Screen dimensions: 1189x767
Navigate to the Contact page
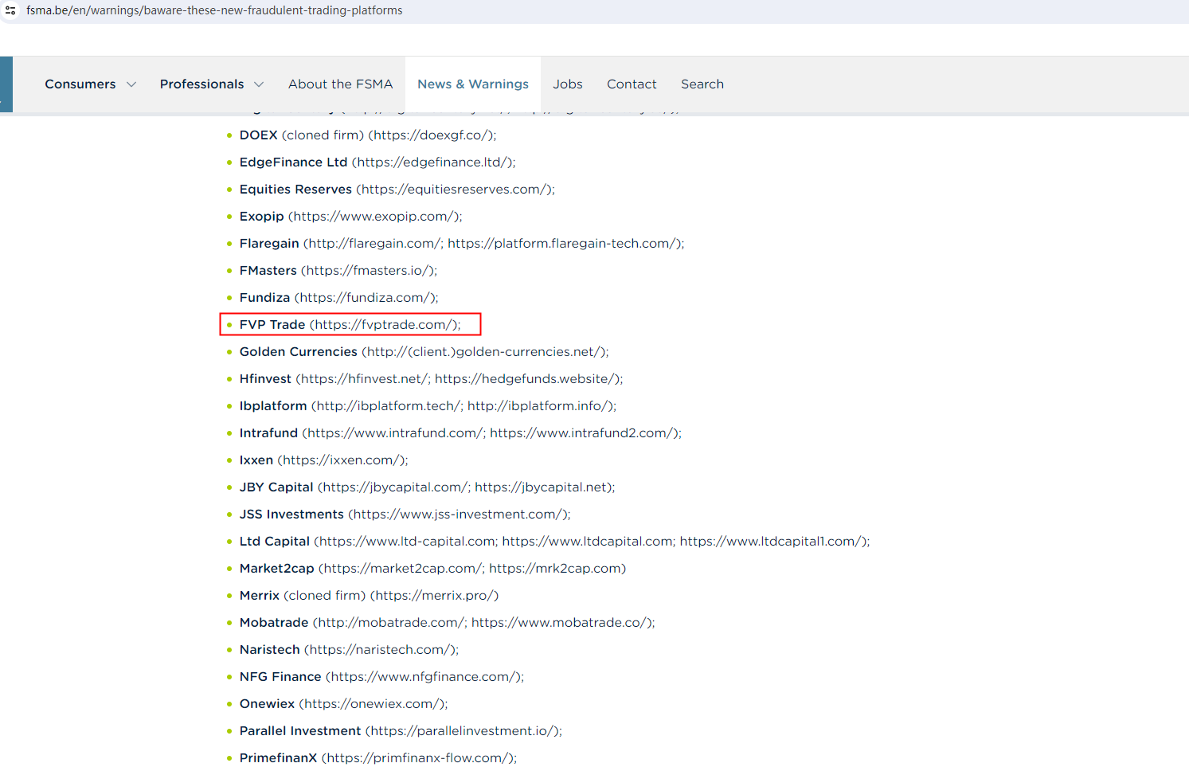tap(632, 84)
